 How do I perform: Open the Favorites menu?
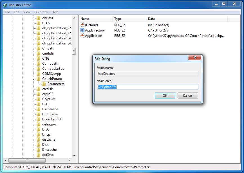[41, 12]
